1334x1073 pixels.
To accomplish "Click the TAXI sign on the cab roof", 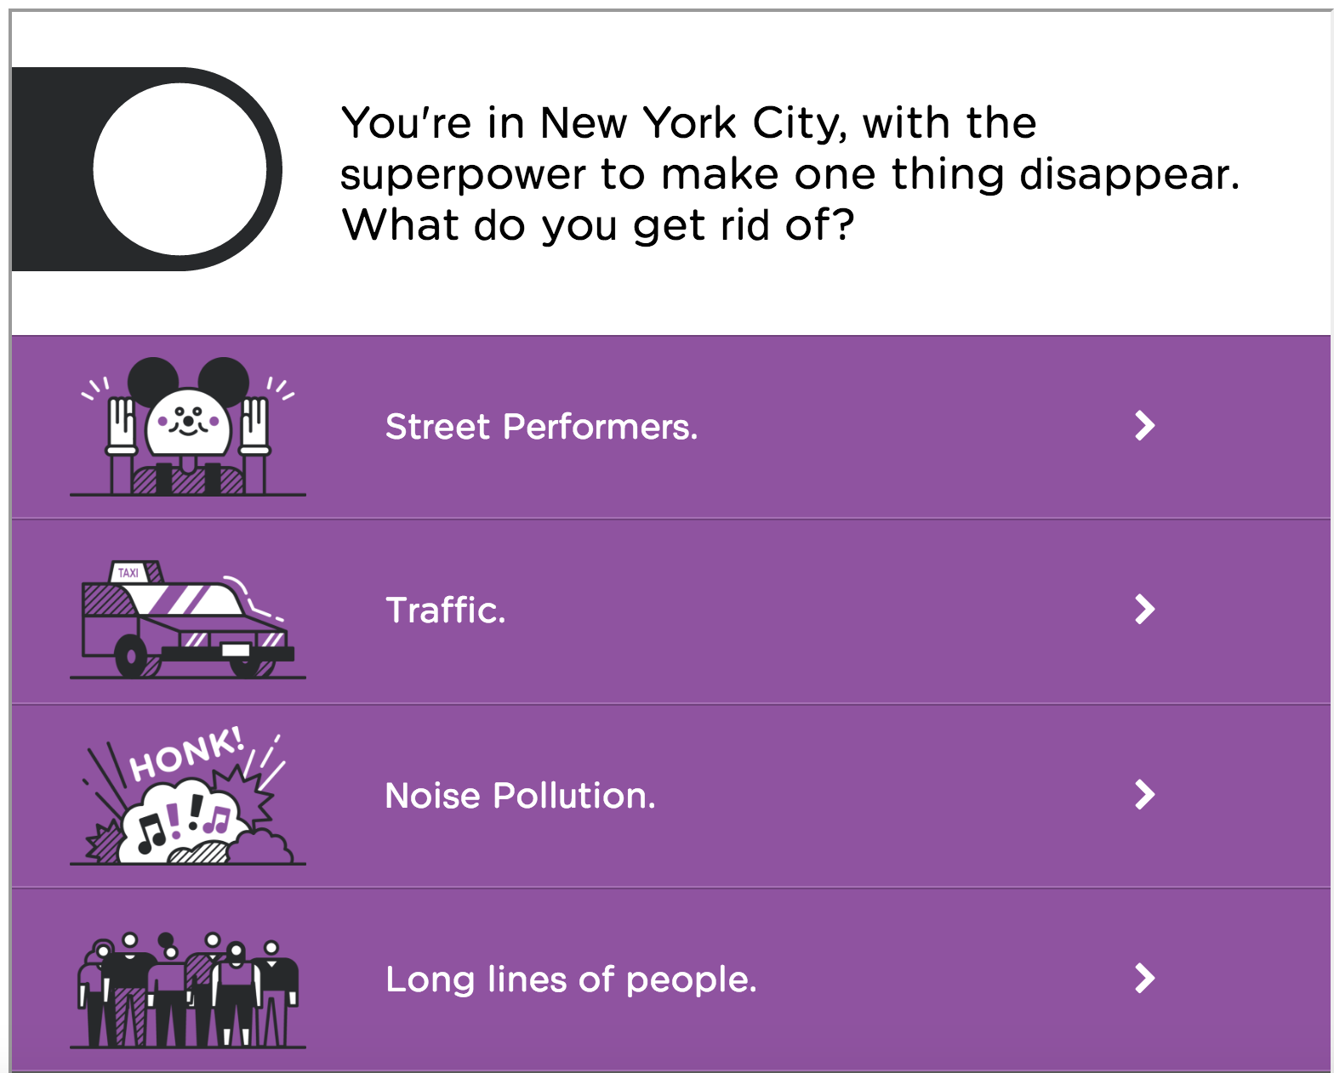I will pyautogui.click(x=128, y=572).
